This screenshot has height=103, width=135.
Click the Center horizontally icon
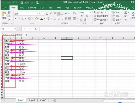pyautogui.click(x=59, y=19)
